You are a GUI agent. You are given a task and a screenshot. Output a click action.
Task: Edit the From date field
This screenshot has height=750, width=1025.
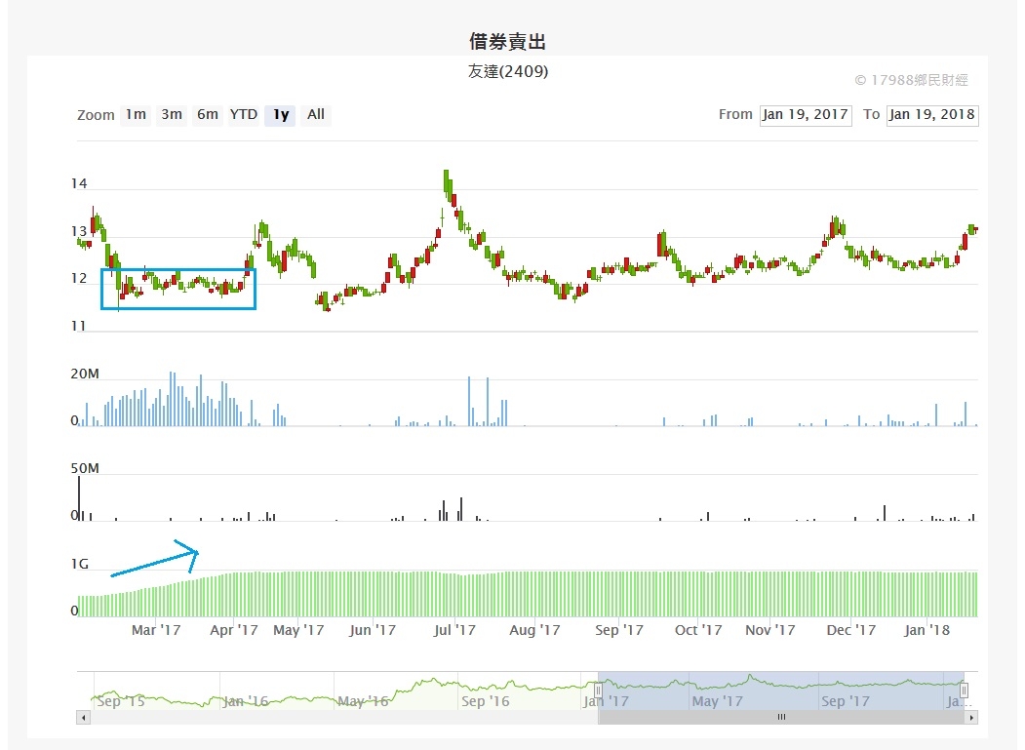[806, 115]
